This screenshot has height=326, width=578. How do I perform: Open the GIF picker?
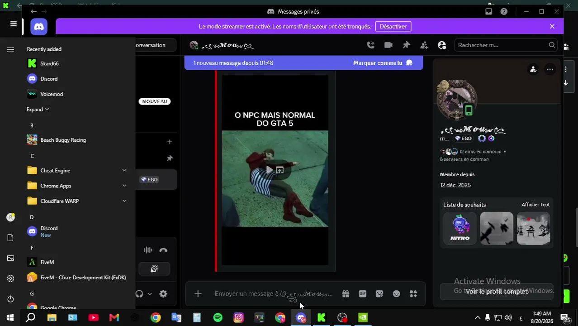(362, 294)
